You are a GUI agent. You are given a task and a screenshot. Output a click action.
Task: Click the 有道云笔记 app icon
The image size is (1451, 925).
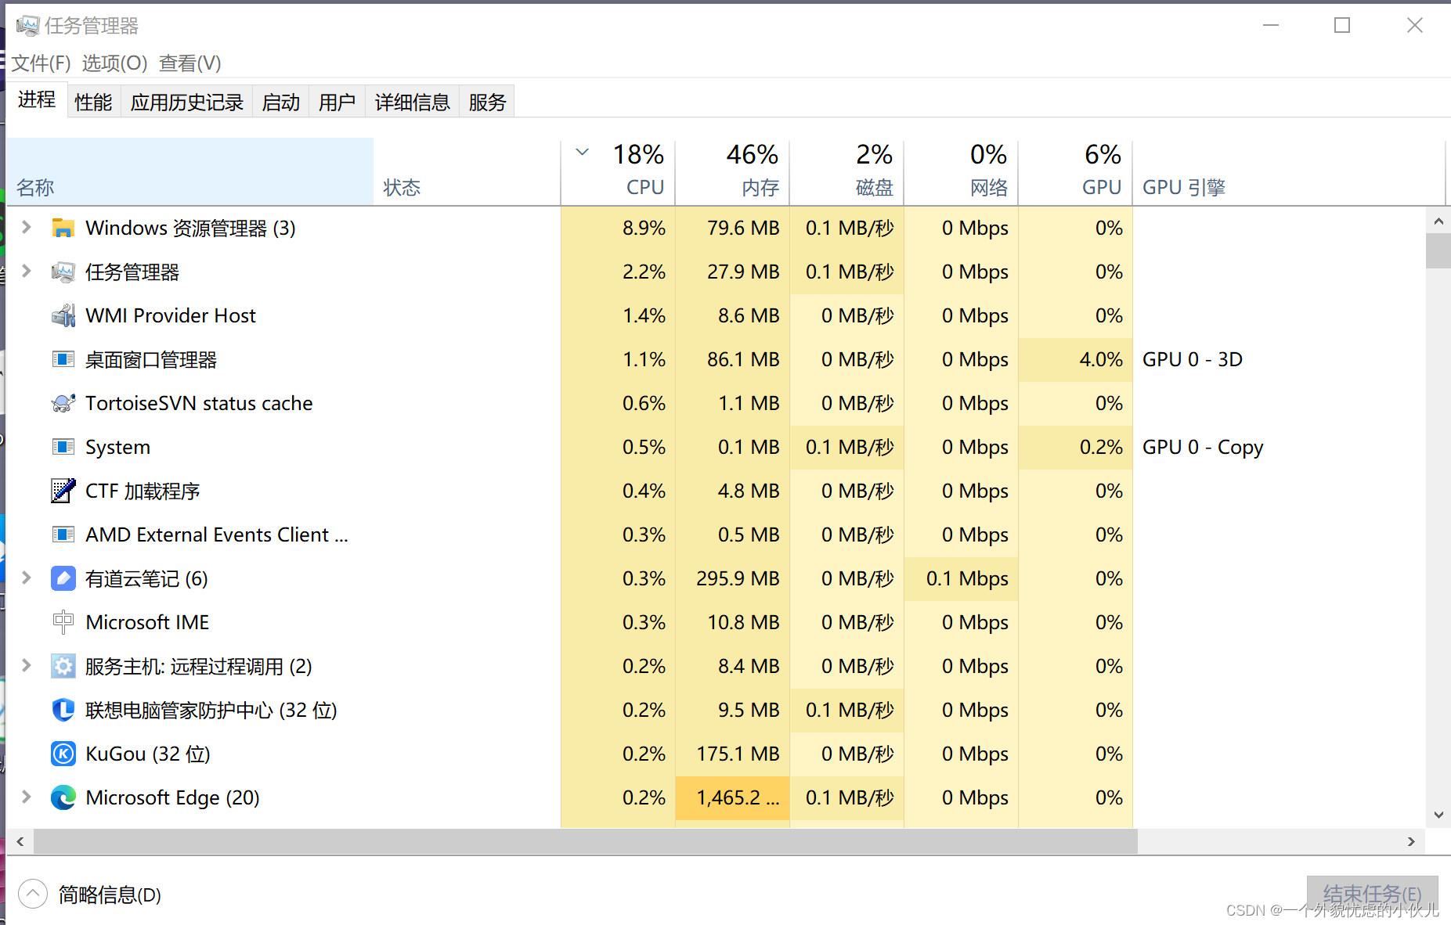point(63,578)
